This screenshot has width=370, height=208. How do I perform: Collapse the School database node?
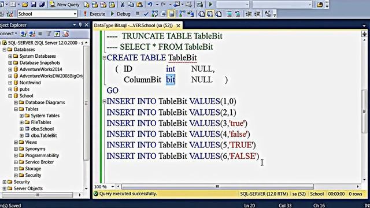click(x=10, y=96)
